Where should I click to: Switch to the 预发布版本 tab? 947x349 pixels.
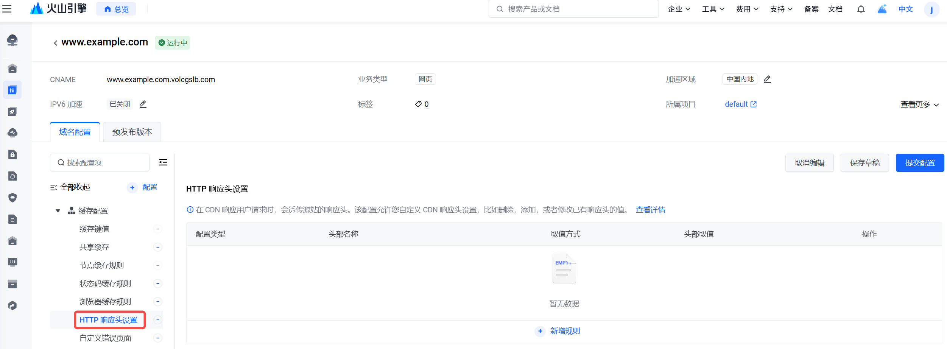[132, 132]
